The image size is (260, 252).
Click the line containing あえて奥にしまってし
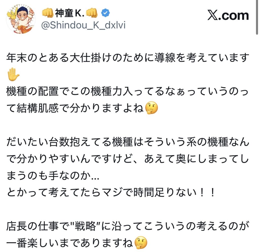click(128, 159)
